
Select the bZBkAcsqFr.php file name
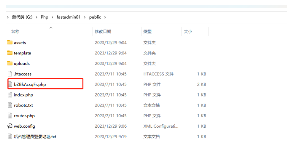tap(30, 84)
